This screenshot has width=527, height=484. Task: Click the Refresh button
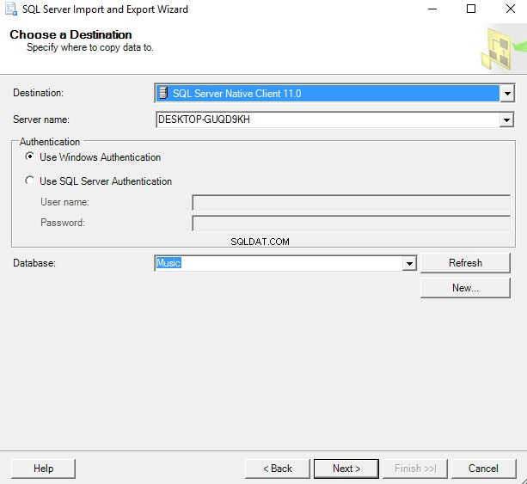click(x=465, y=263)
